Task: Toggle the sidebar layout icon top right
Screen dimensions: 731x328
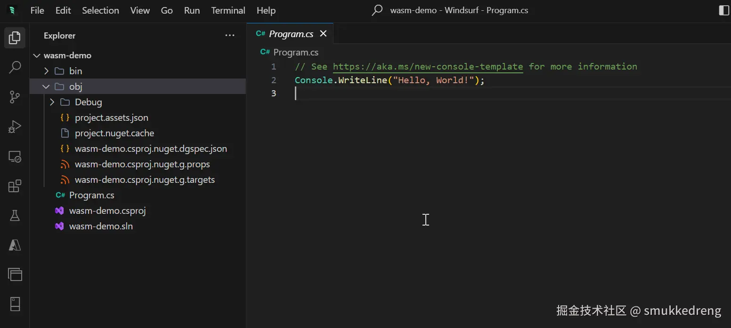Action: [x=724, y=10]
